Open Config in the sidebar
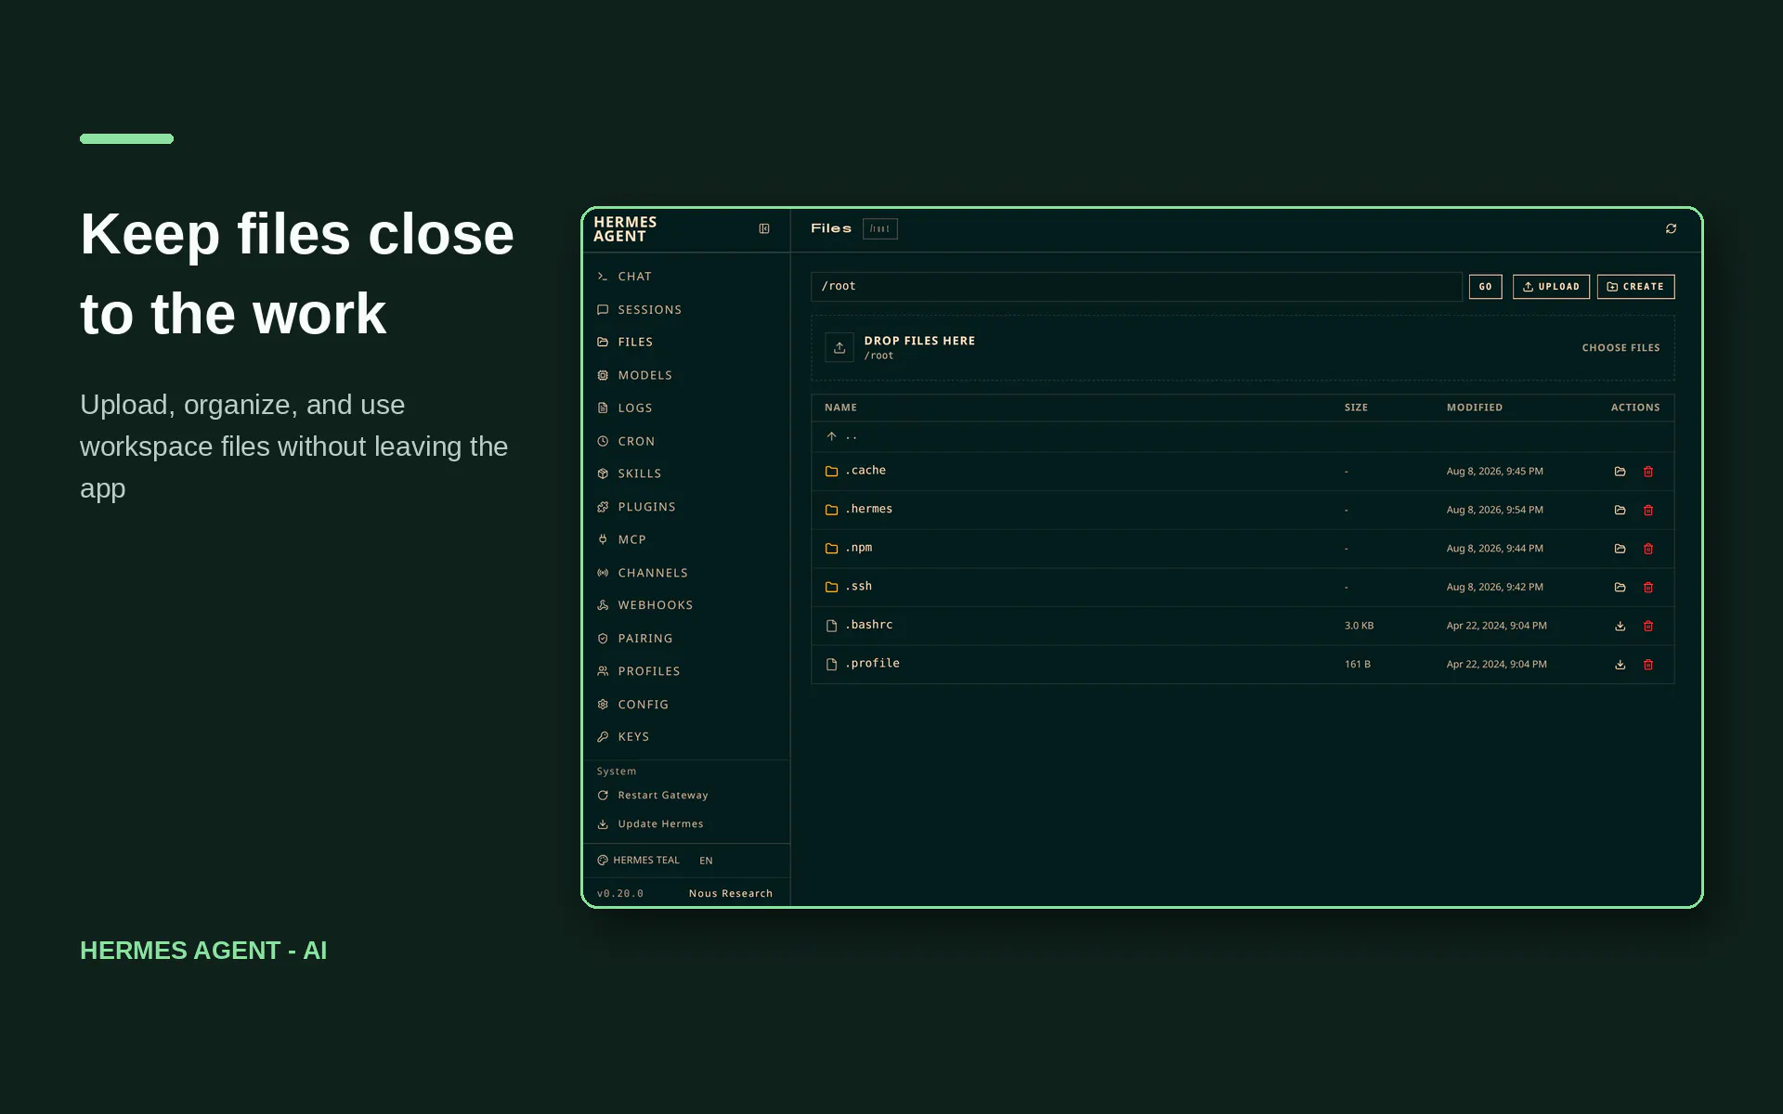 pyautogui.click(x=686, y=705)
